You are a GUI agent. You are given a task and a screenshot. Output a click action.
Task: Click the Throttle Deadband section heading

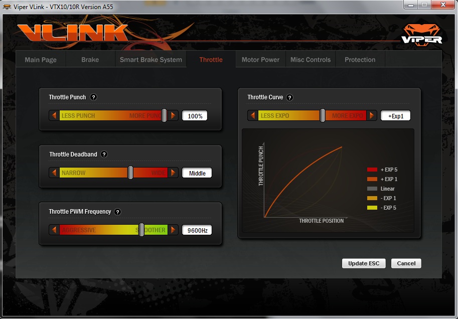click(73, 154)
